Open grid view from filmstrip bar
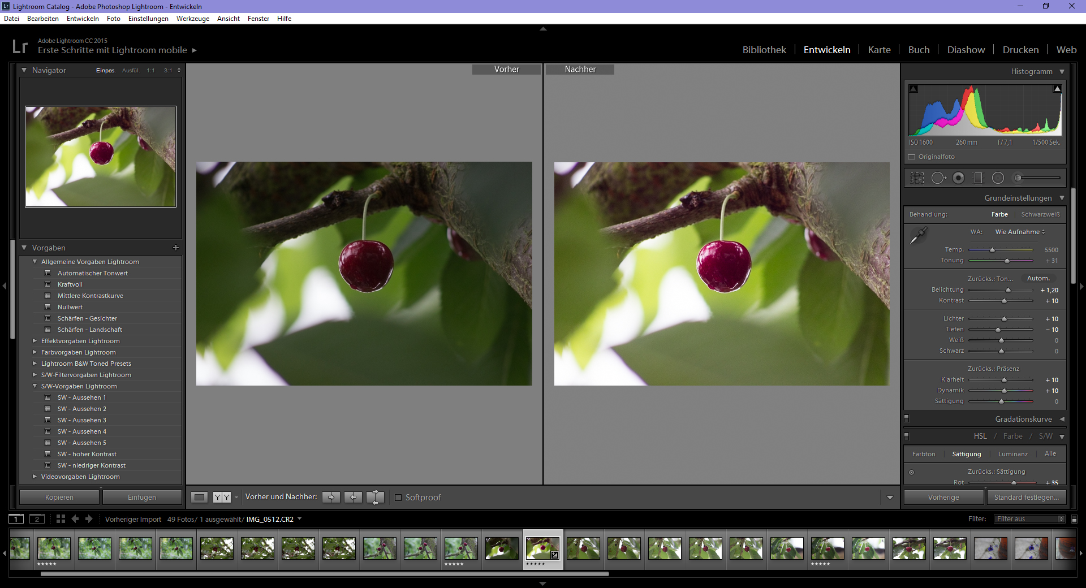Viewport: 1086px width, 588px height. click(61, 519)
